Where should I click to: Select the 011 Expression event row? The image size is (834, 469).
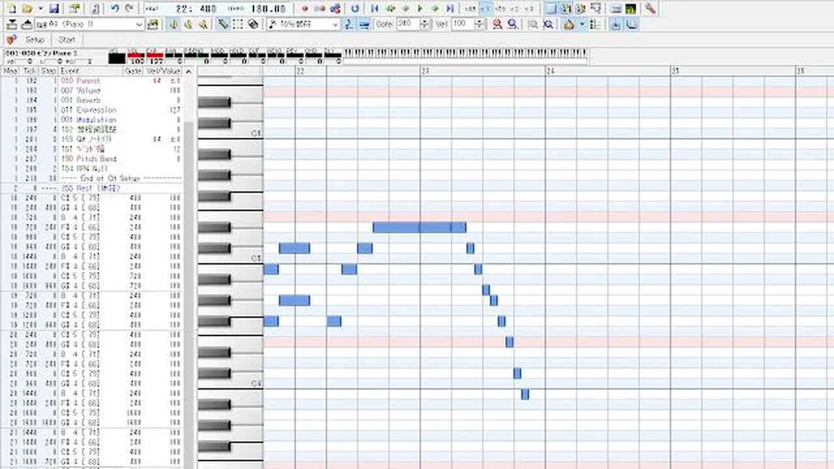click(x=92, y=110)
